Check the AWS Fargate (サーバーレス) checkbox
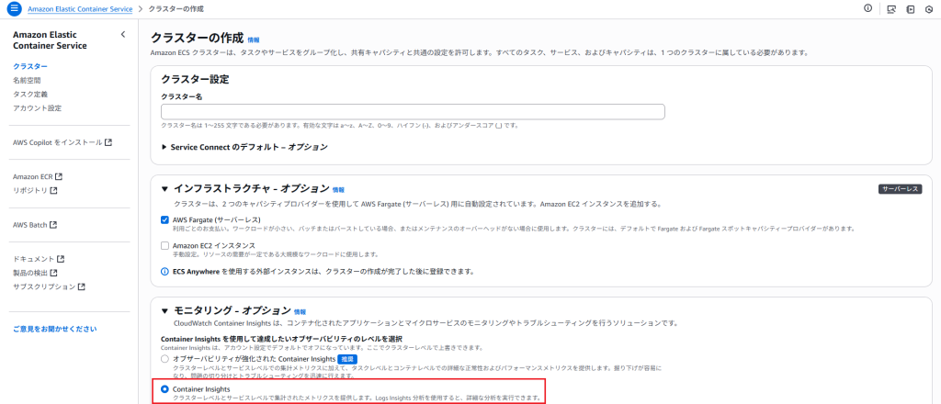Image resolution: width=941 pixels, height=404 pixels. pos(165,220)
